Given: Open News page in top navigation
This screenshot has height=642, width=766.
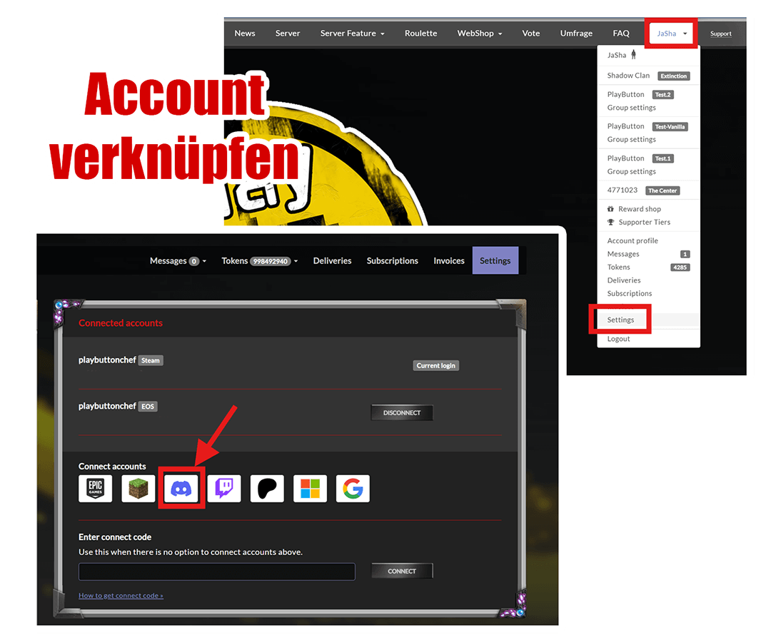Looking at the screenshot, I should (x=245, y=34).
